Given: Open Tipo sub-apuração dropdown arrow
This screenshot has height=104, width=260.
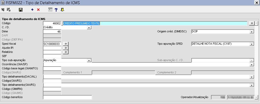Looking at the screenshot, I should click(89, 61).
